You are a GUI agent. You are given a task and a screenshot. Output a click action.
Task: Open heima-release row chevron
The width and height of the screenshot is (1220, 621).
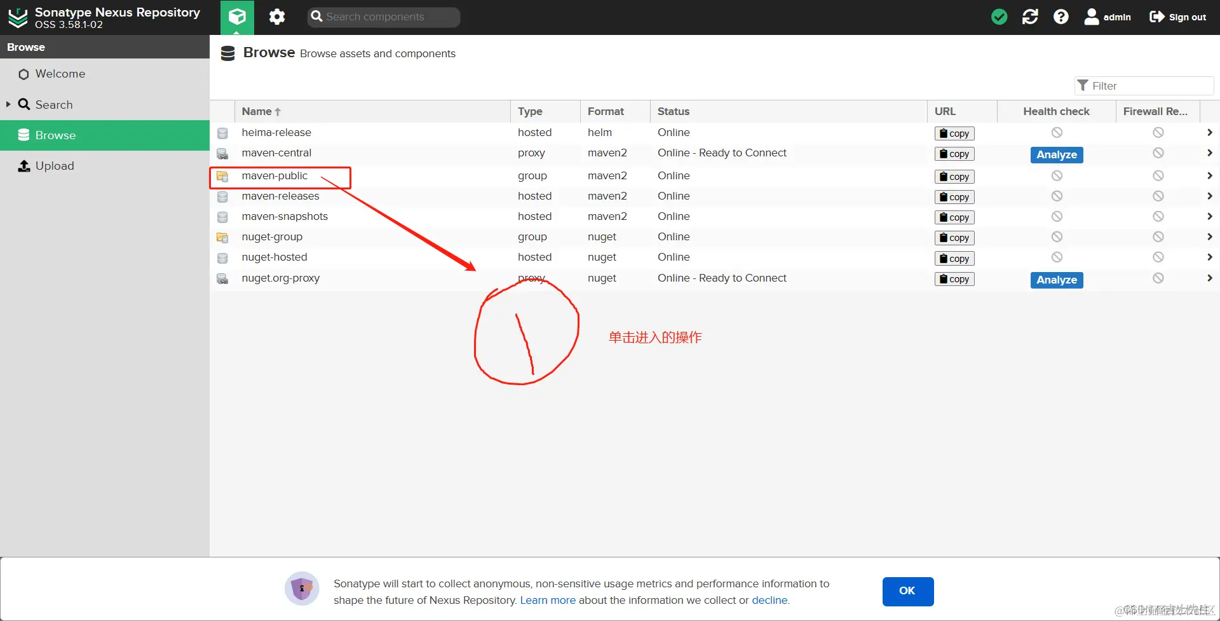pyautogui.click(x=1210, y=132)
